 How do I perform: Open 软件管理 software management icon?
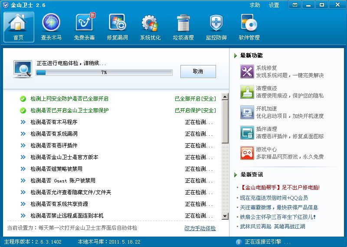249,23
